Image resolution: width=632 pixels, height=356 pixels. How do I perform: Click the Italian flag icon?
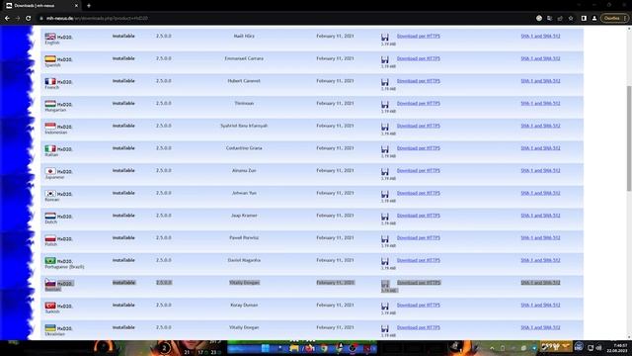[50, 148]
